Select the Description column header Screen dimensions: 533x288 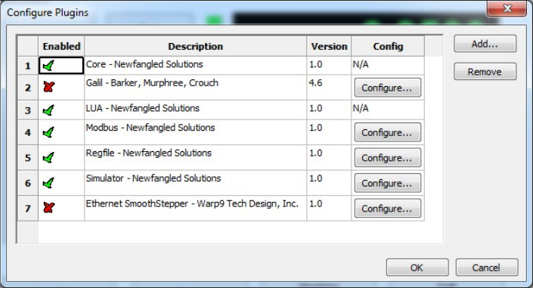point(196,46)
